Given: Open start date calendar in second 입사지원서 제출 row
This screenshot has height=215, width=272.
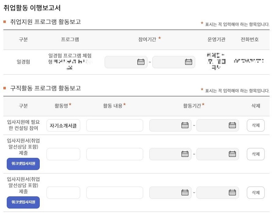Looking at the screenshot, I should pyautogui.click(x=185, y=193).
